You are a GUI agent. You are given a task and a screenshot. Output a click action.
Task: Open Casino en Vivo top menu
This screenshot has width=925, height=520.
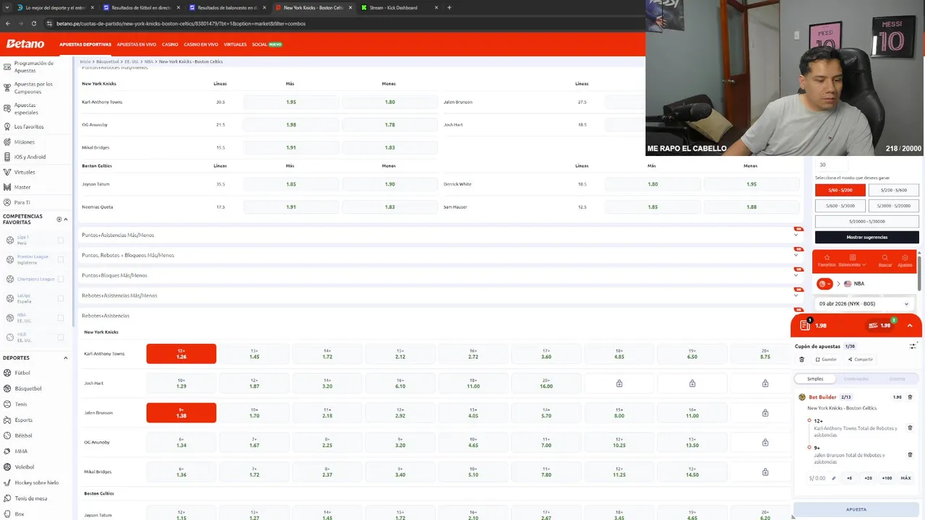tap(201, 44)
